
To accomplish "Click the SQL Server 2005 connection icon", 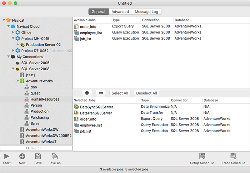I will pyautogui.click(x=17, y=63).
